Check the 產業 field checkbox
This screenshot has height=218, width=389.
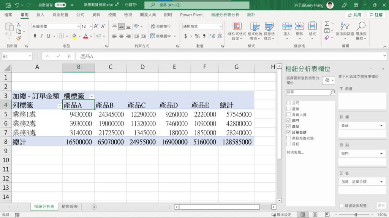tap(289, 109)
